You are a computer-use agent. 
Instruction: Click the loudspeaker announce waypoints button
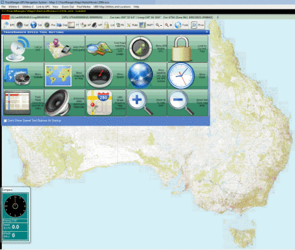65,102
